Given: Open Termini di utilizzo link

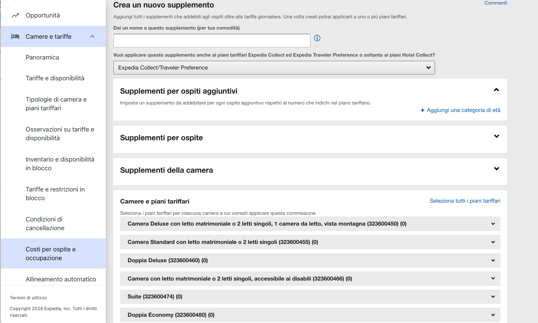Looking at the screenshot, I should click(28, 298).
